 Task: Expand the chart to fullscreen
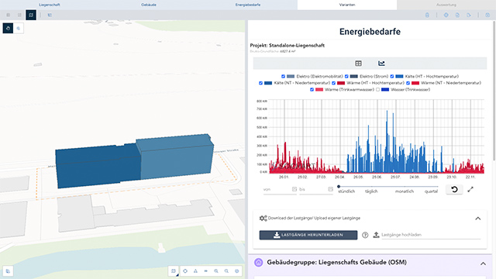click(470, 189)
